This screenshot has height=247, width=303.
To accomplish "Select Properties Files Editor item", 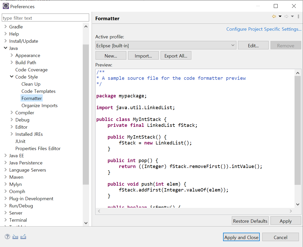I will click(x=38, y=148).
